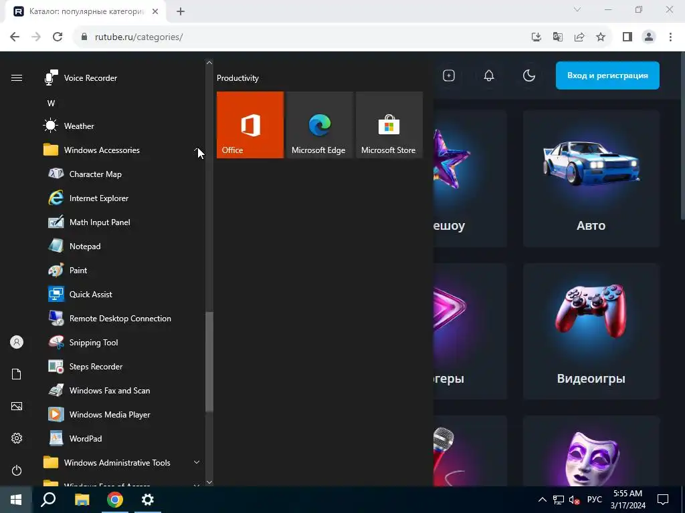Viewport: 685px width, 513px height.
Task: Bookmark this page with the star
Action: pyautogui.click(x=601, y=37)
